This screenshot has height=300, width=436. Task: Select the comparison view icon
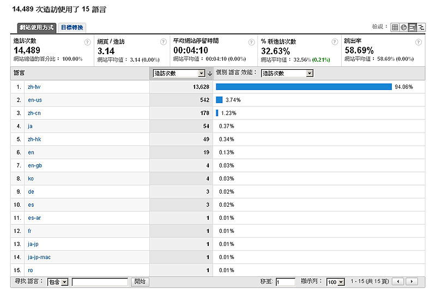click(421, 27)
